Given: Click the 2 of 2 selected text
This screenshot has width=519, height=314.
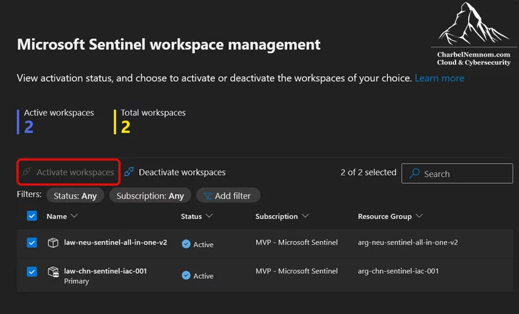Looking at the screenshot, I should (368, 172).
